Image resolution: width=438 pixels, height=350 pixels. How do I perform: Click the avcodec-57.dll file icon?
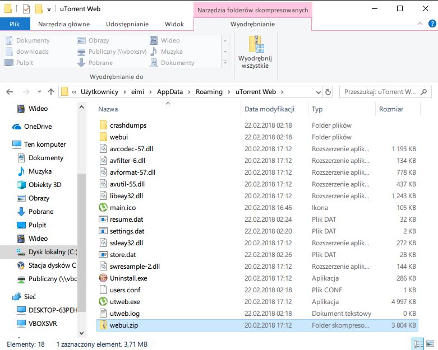point(103,148)
